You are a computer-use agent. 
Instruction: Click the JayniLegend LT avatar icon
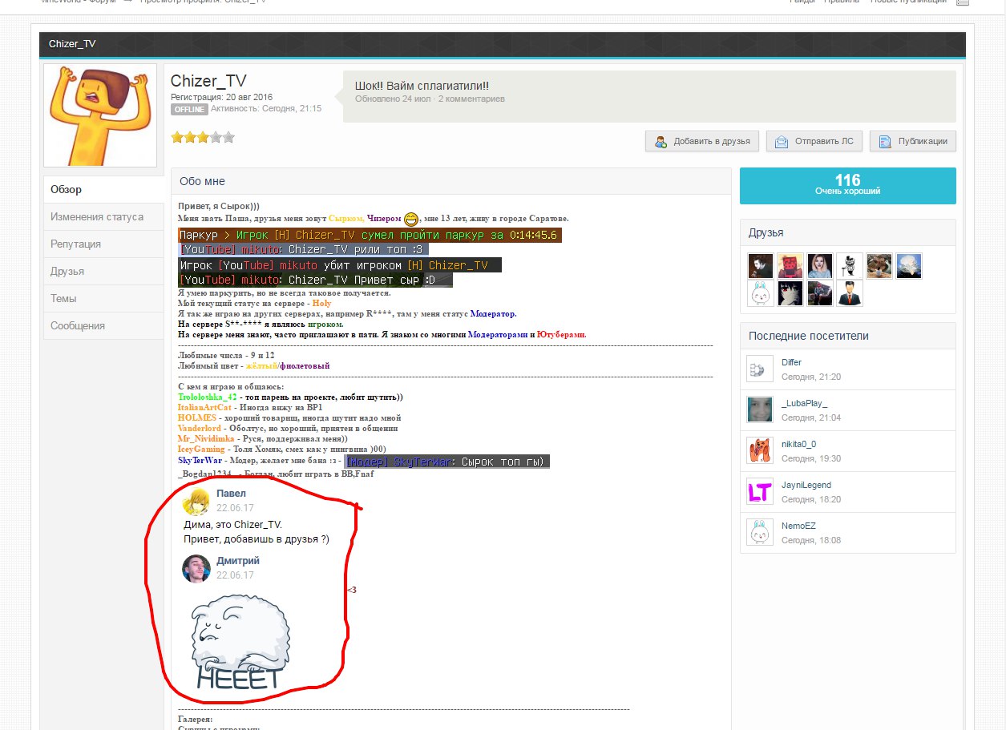pyautogui.click(x=759, y=491)
